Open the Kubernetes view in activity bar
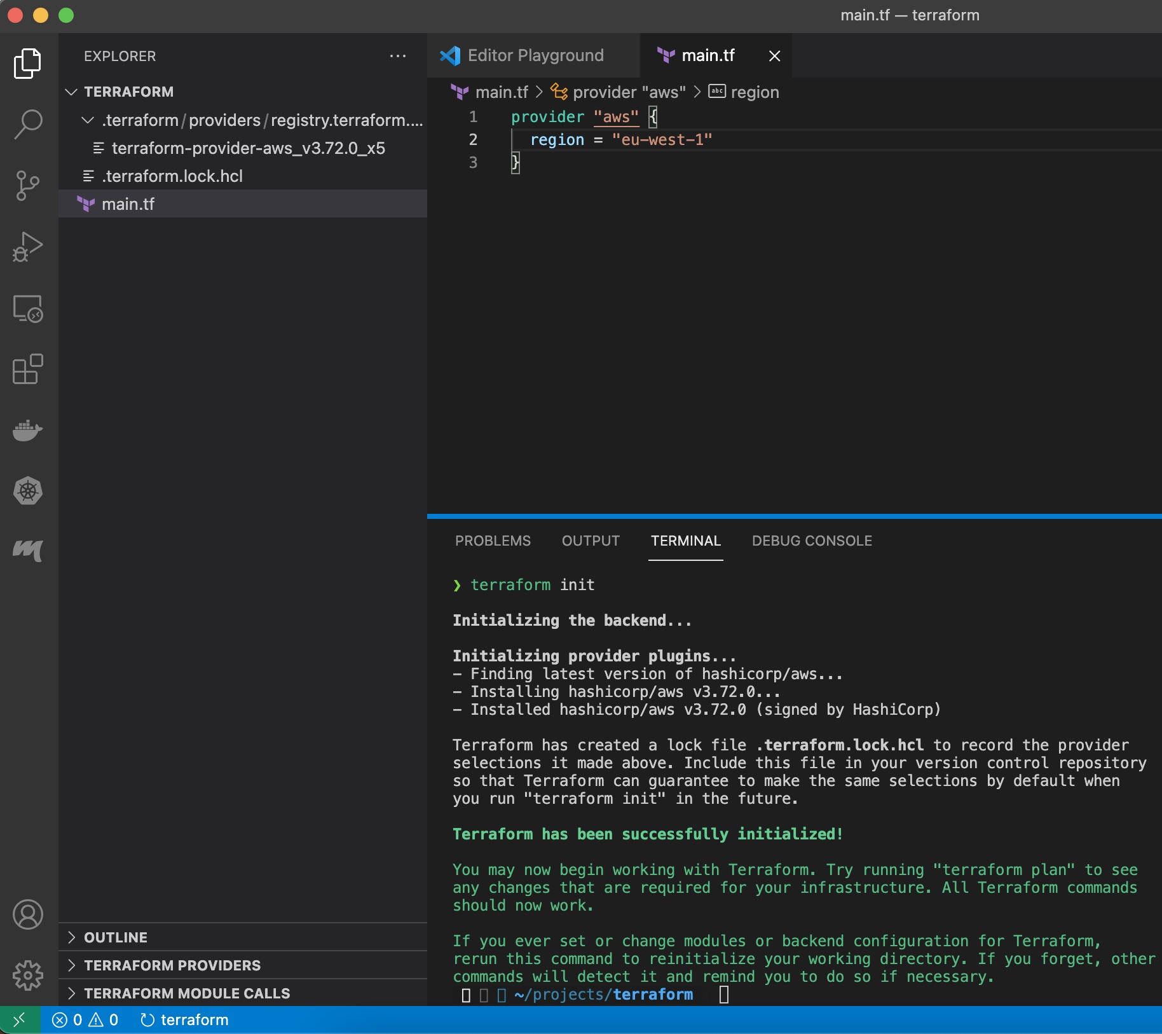This screenshot has width=1162, height=1034. 28,491
